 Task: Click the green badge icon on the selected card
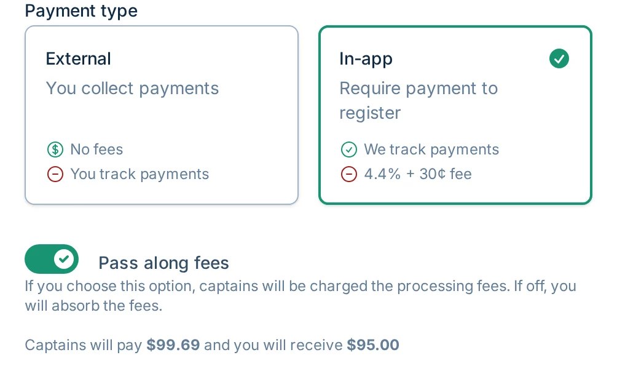pyautogui.click(x=559, y=58)
